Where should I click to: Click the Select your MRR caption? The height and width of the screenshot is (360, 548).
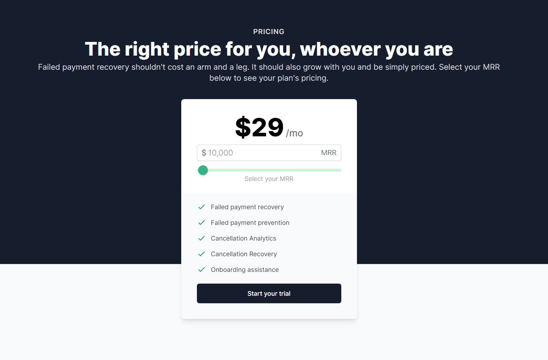pos(269,179)
